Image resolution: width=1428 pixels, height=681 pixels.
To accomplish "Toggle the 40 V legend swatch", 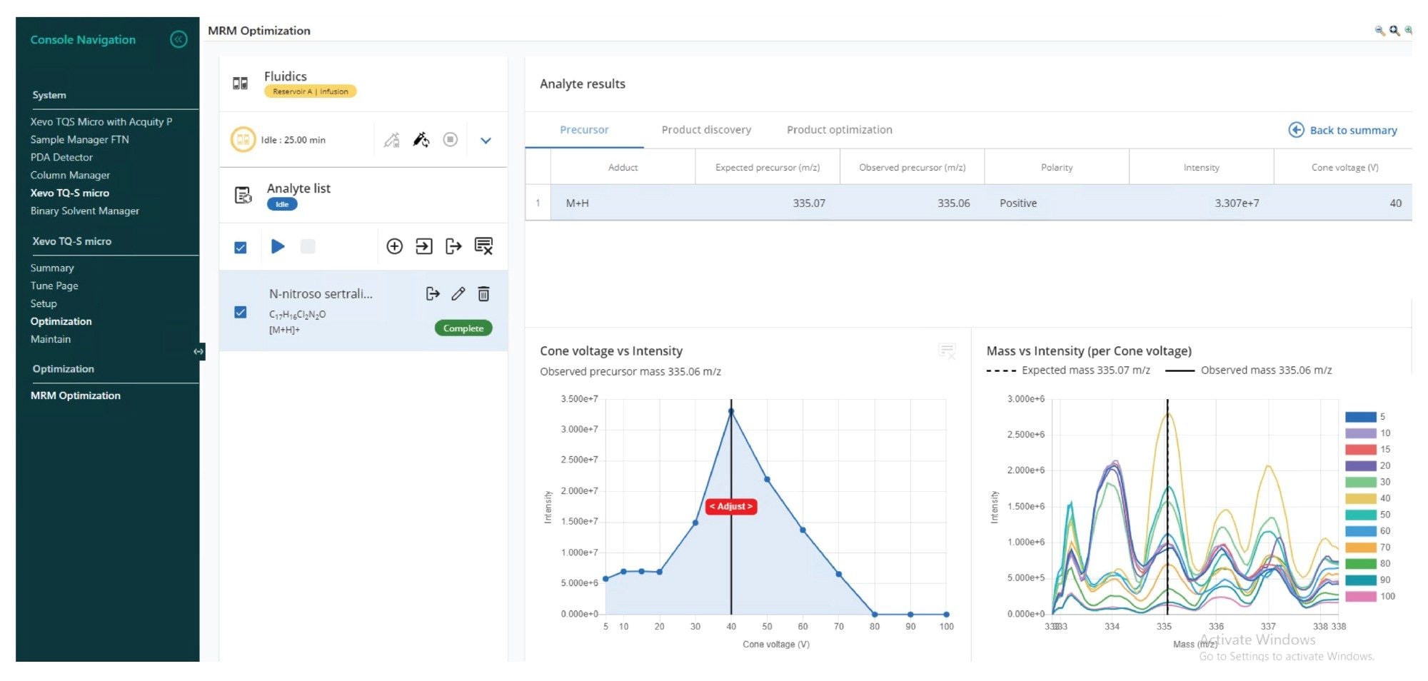I will pos(1360,498).
